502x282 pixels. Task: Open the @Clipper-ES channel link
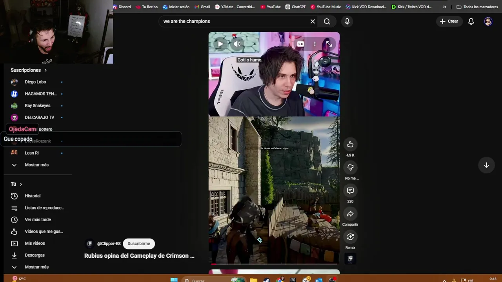109,244
